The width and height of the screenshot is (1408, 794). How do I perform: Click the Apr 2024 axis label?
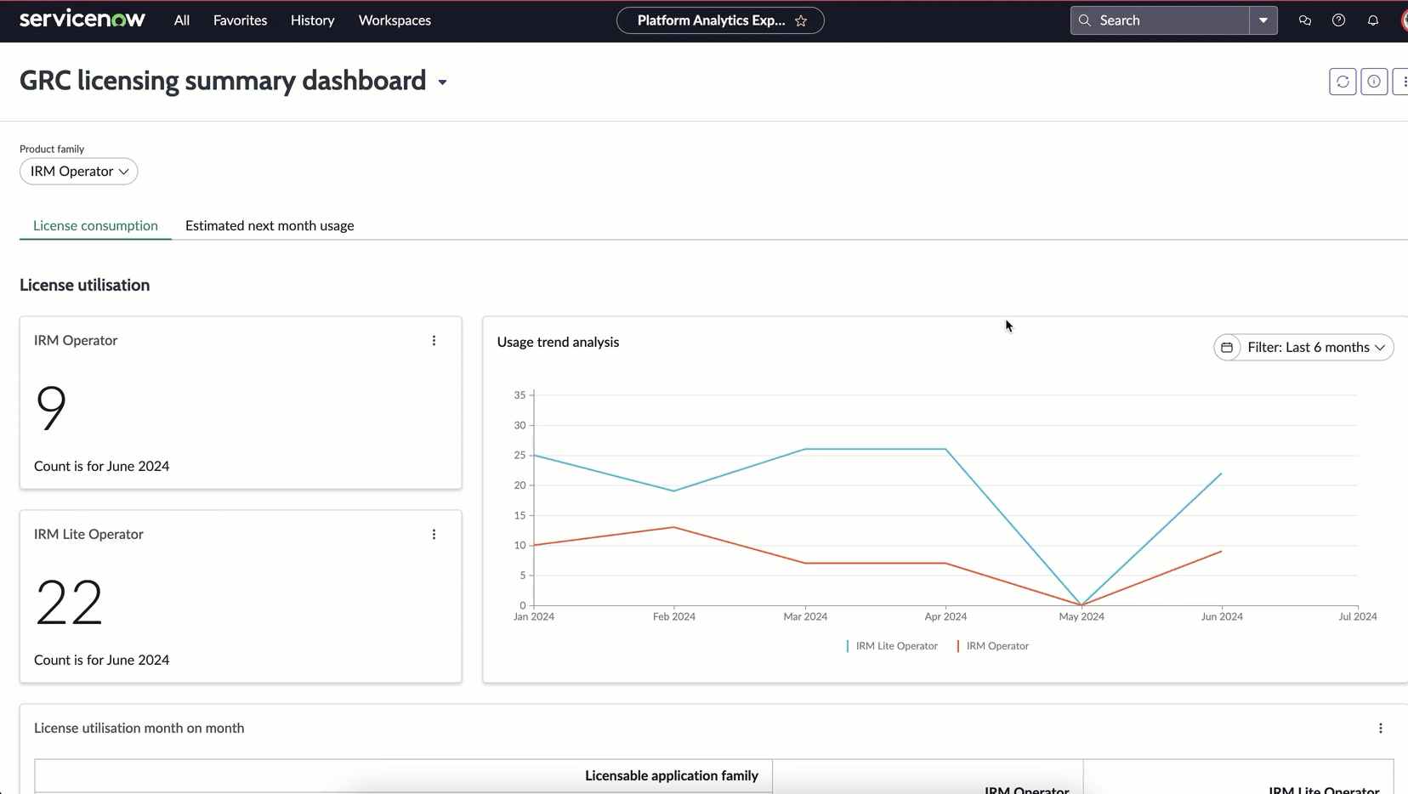945,617
